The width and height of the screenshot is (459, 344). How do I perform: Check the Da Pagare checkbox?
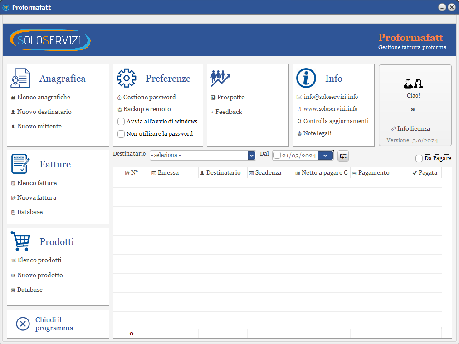pyautogui.click(x=419, y=158)
